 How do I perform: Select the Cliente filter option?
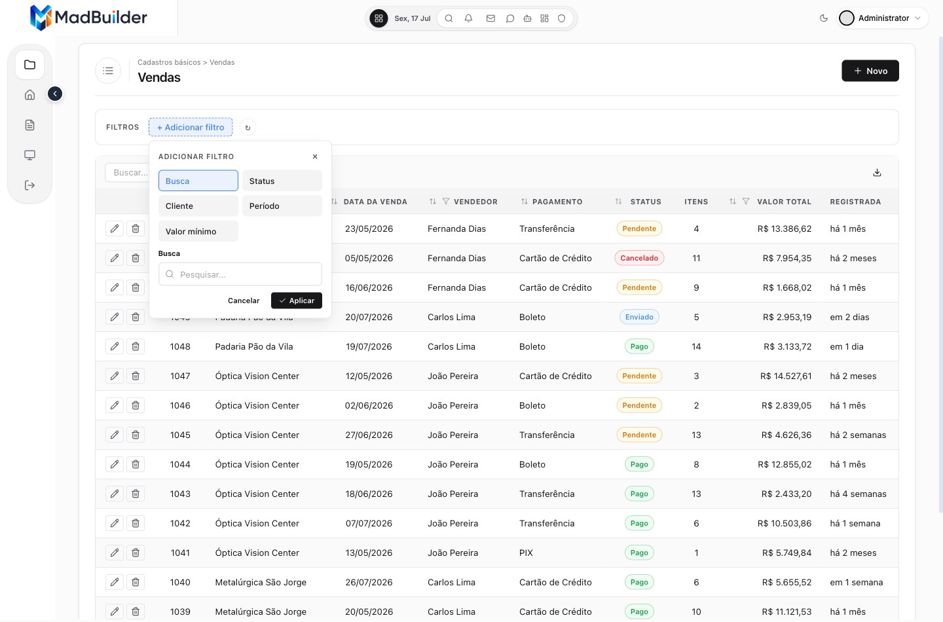[198, 206]
